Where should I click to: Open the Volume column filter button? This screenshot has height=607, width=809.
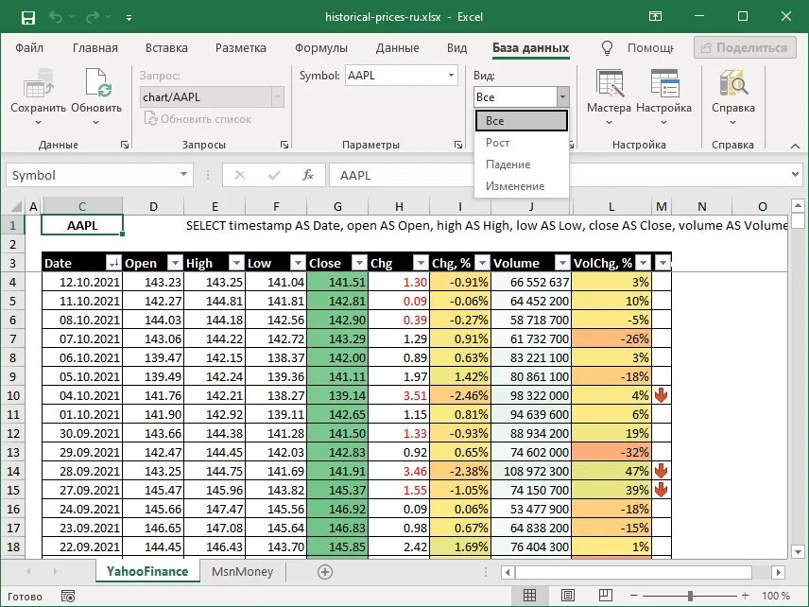click(562, 263)
